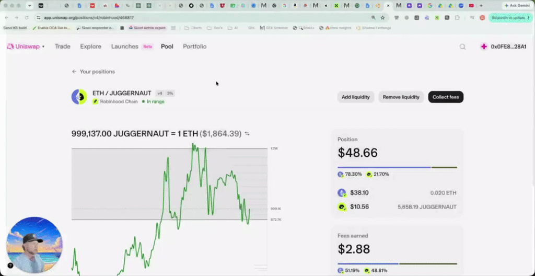
Task: Close the active Uniswap tab
Action: 388,5
